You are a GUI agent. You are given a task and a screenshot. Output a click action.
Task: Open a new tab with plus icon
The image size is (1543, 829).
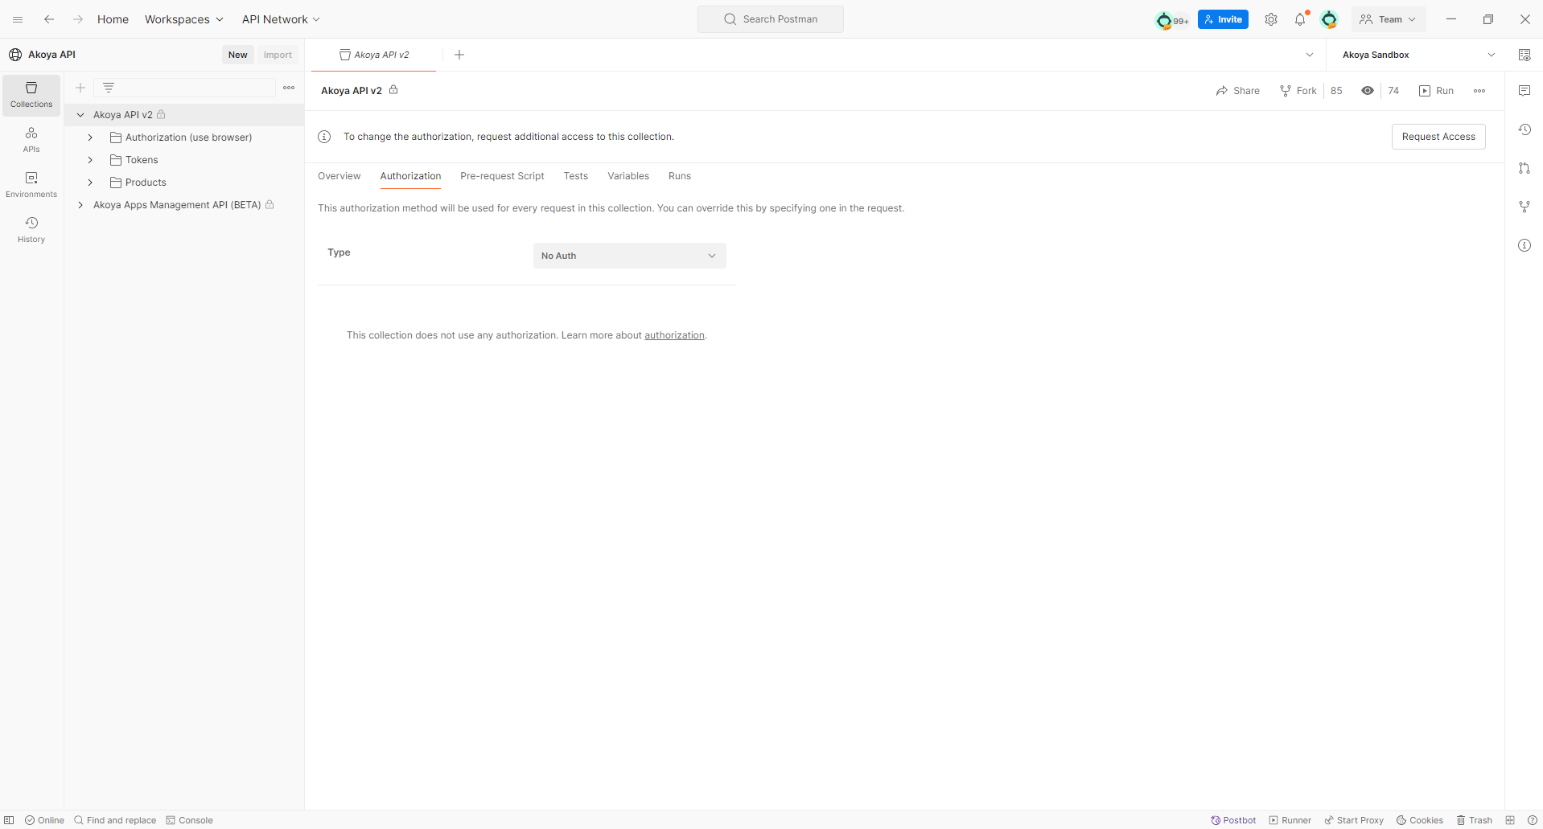pos(459,55)
